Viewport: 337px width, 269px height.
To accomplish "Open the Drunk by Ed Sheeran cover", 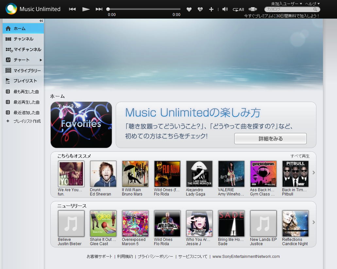I will coord(103,174).
